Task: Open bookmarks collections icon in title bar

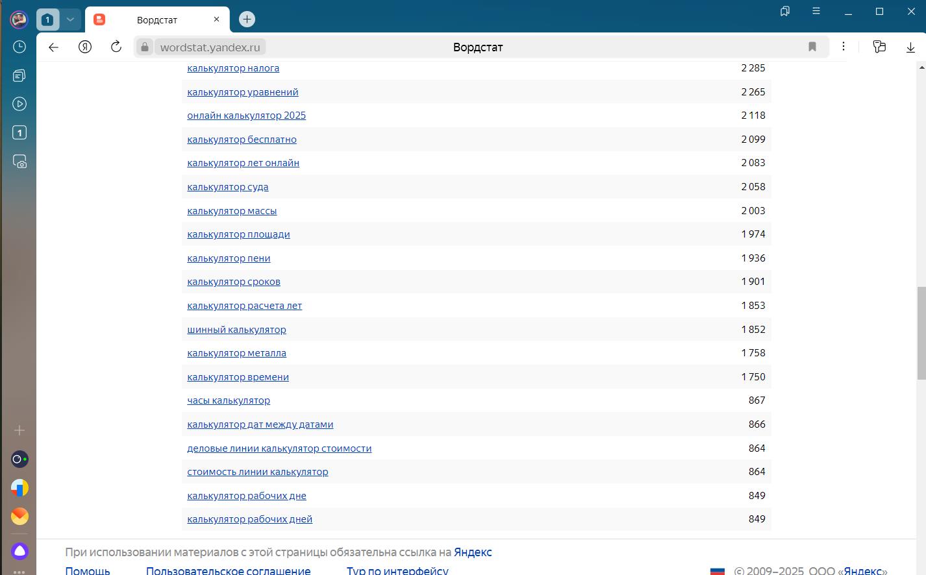Action: 785,11
